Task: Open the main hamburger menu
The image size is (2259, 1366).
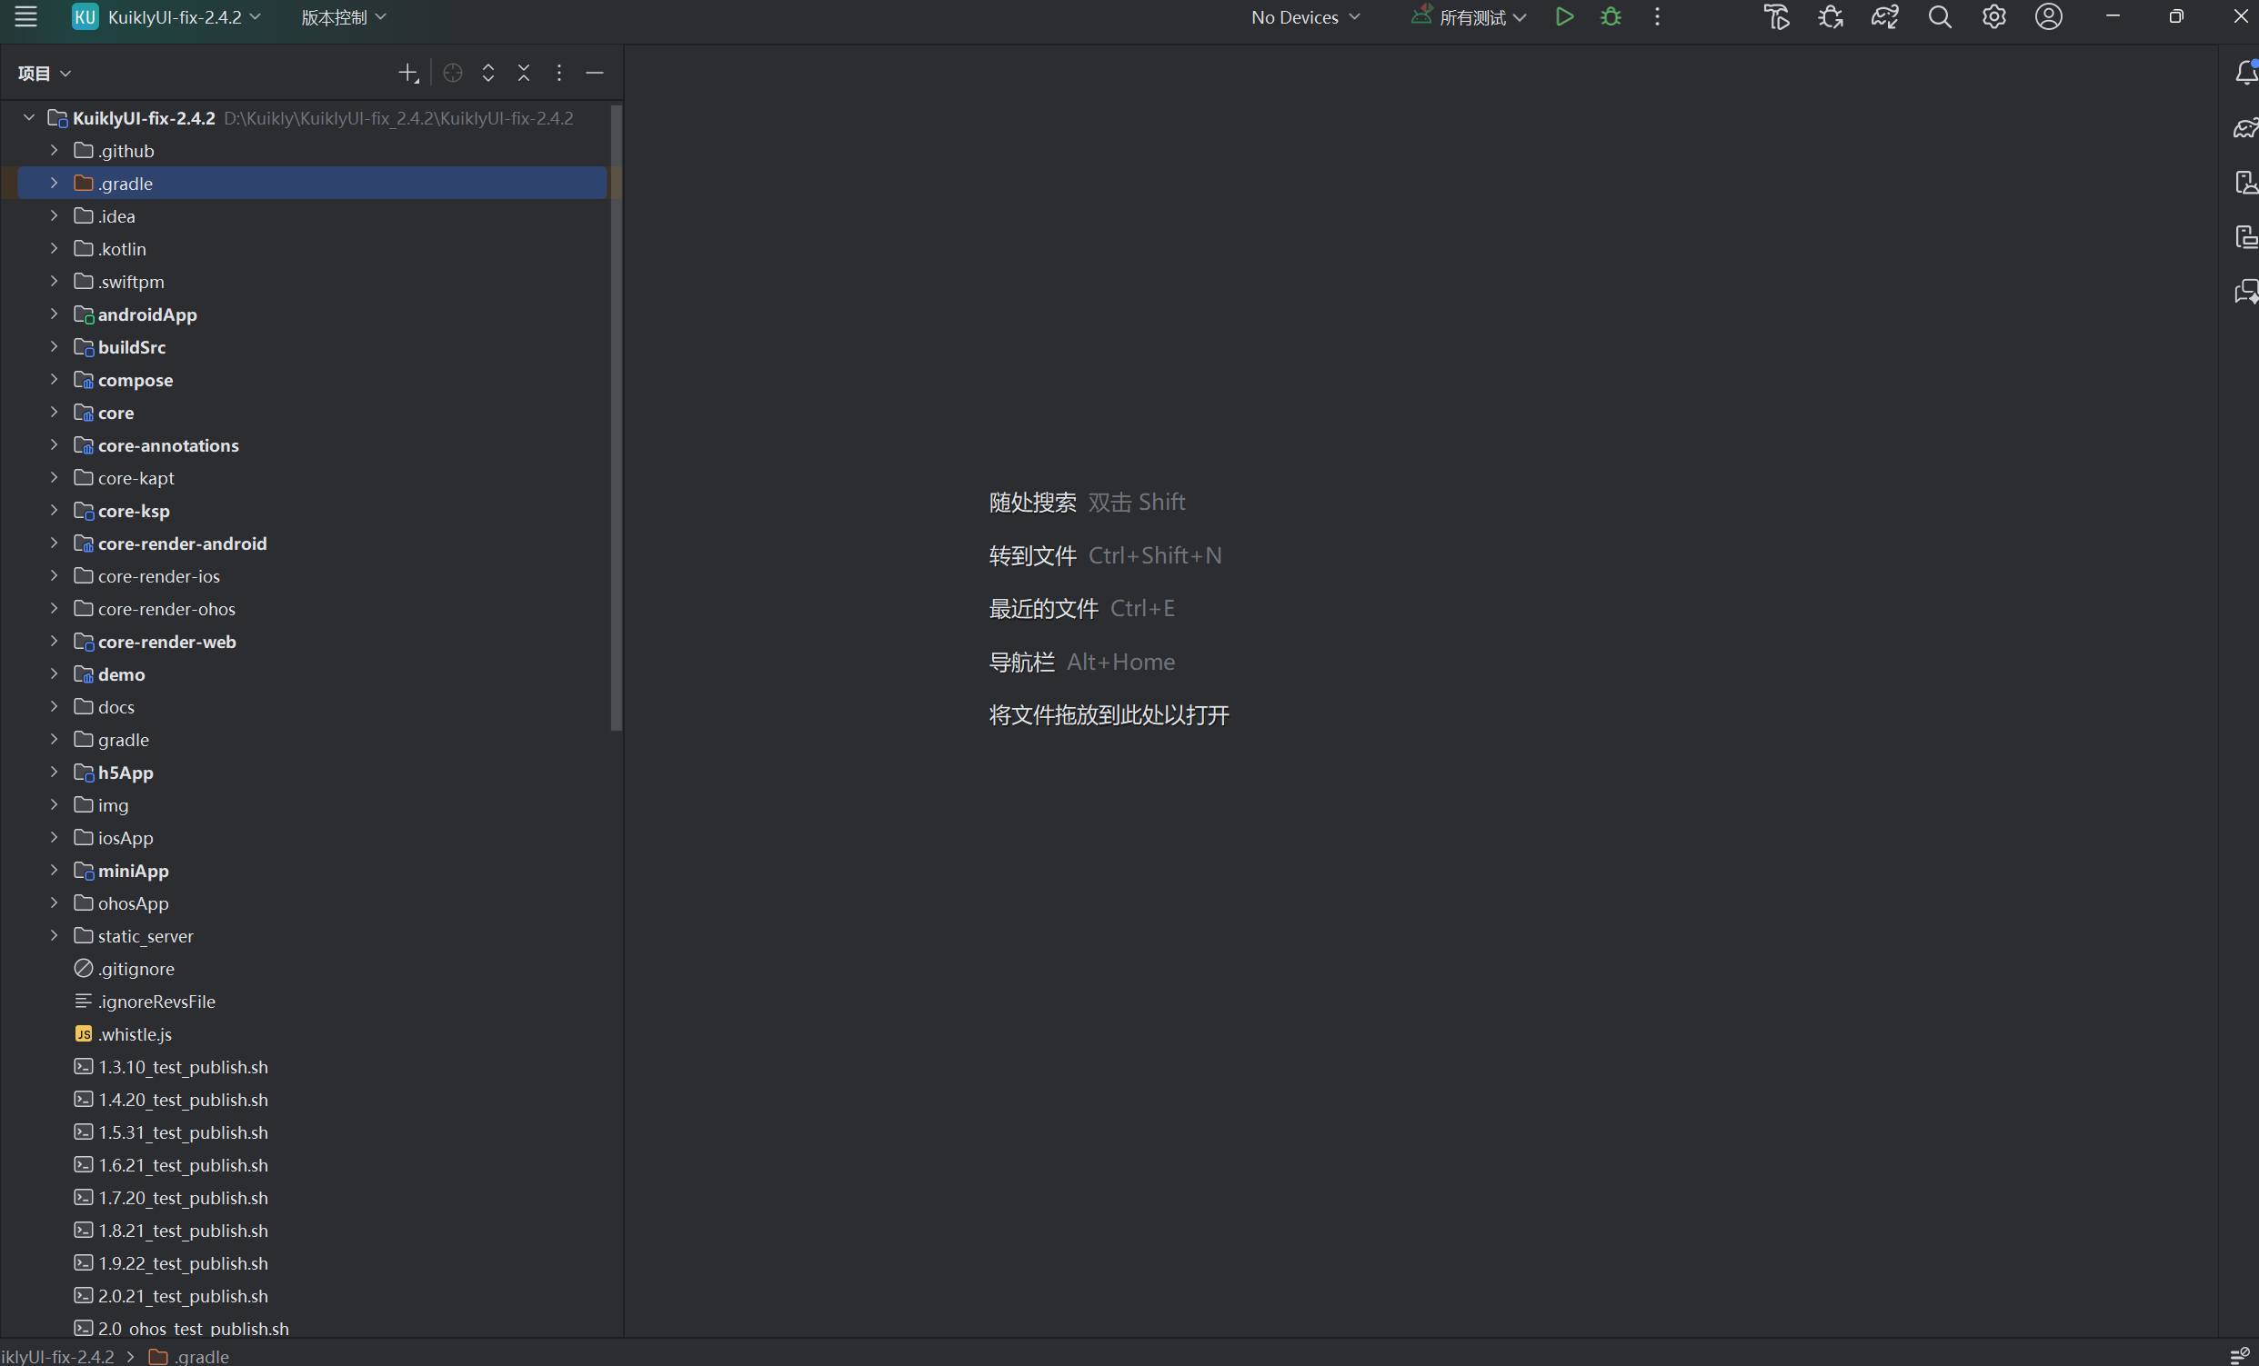Action: (x=25, y=17)
